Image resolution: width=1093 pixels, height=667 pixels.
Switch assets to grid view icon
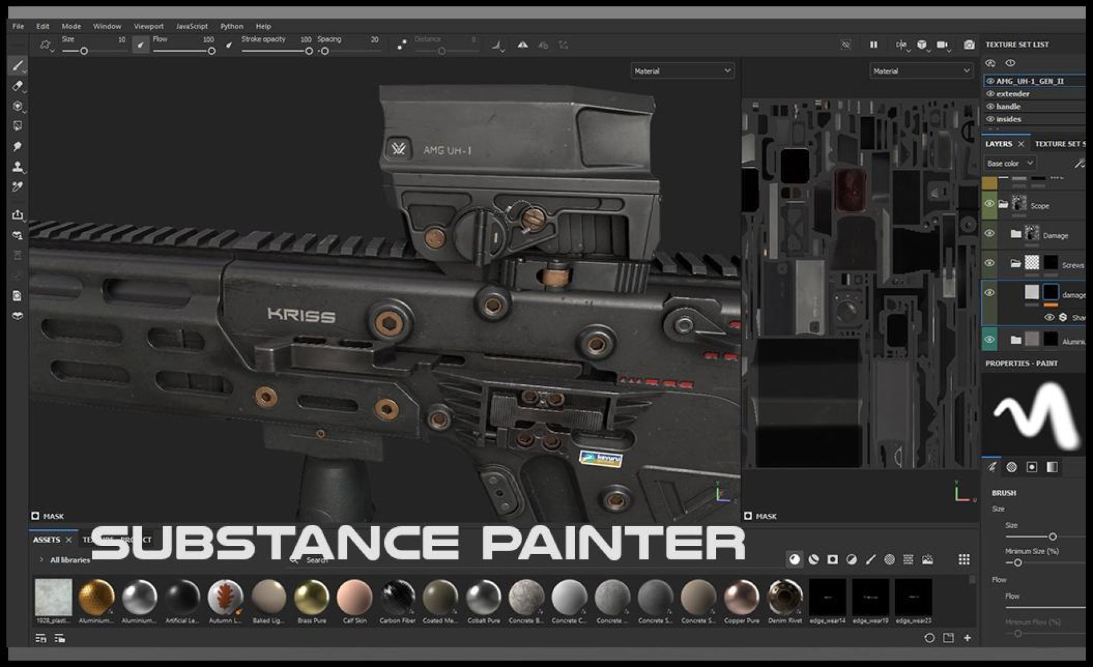click(x=964, y=559)
